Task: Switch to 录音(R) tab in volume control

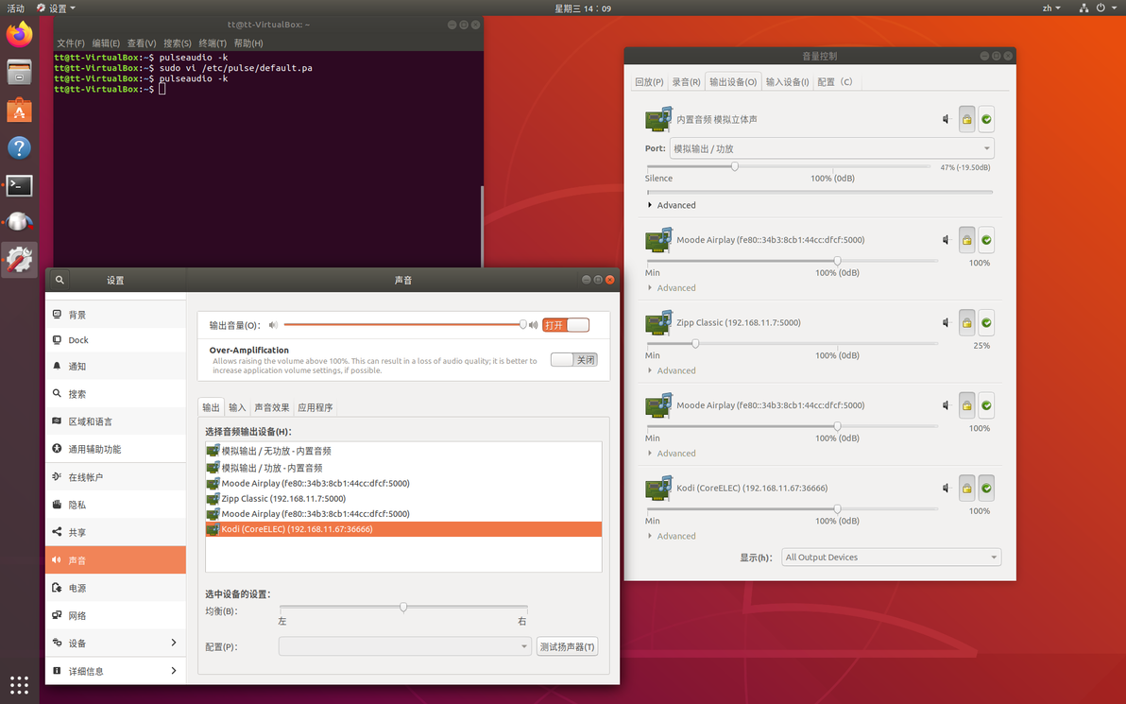Action: coord(686,82)
